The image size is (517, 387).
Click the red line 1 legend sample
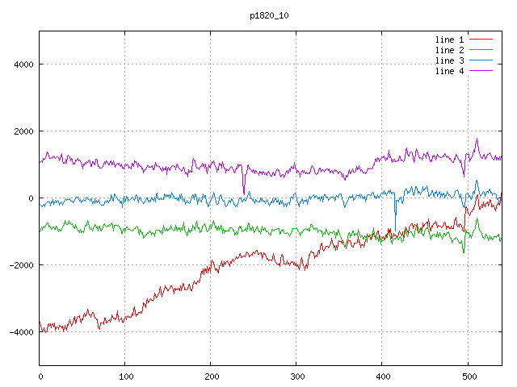pyautogui.click(x=481, y=40)
